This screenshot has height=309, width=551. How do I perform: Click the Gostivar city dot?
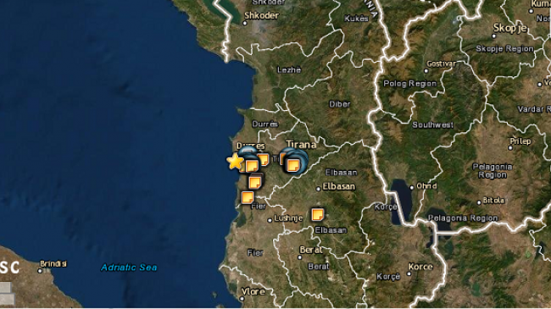(x=426, y=71)
